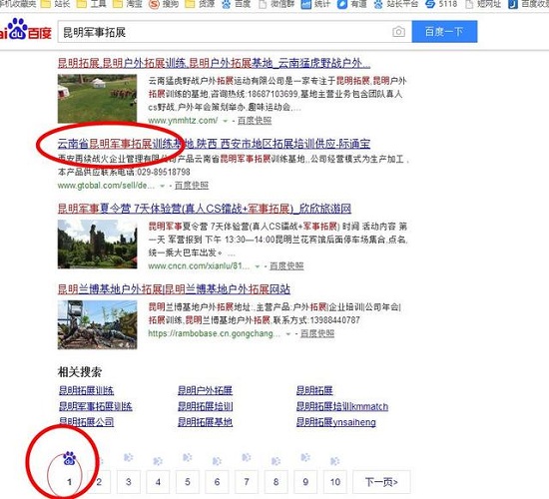Click the 百度一下 search button
The height and width of the screenshot is (499, 549).
click(444, 32)
